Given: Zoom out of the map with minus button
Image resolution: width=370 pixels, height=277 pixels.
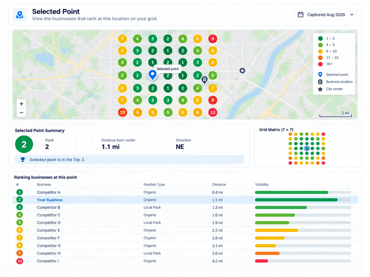Looking at the screenshot, I should tap(21, 113).
